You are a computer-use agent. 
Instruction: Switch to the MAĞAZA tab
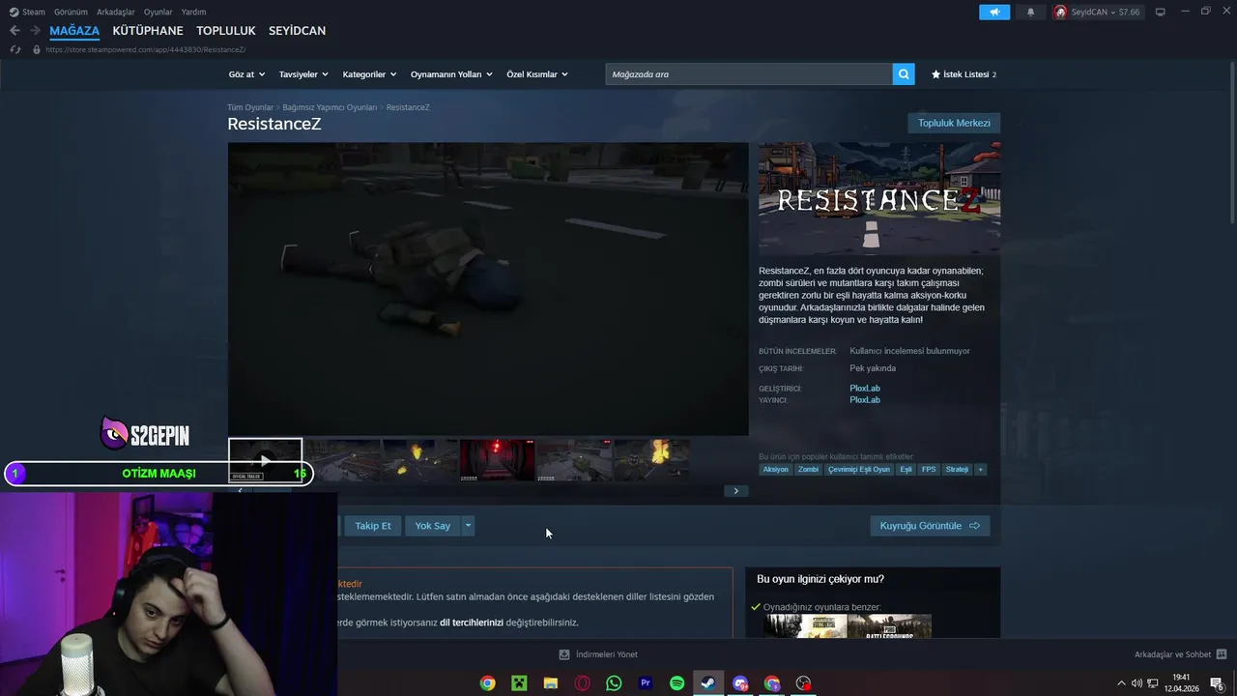tap(74, 31)
